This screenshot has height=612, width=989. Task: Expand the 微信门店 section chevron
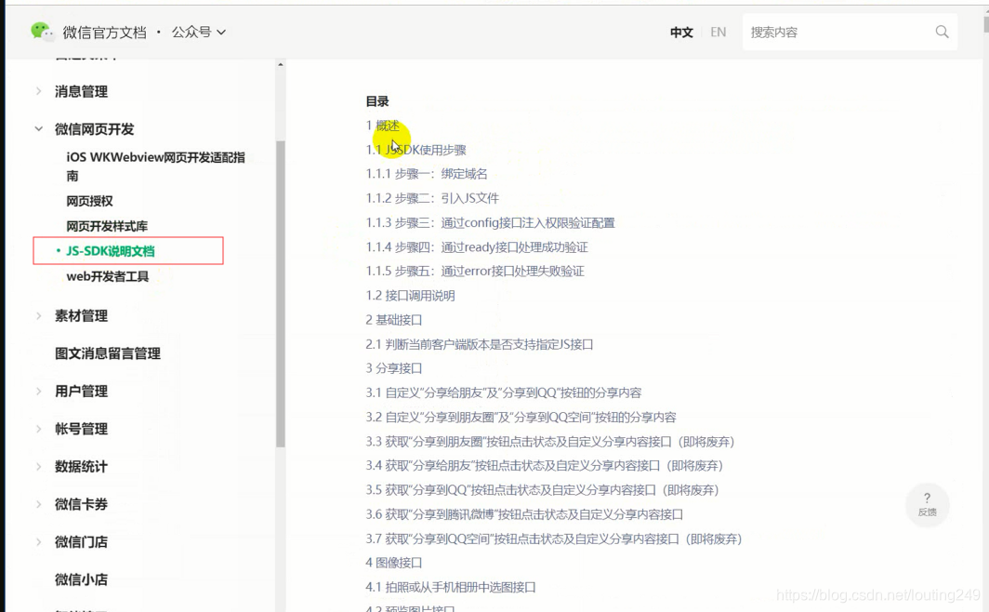tap(38, 542)
